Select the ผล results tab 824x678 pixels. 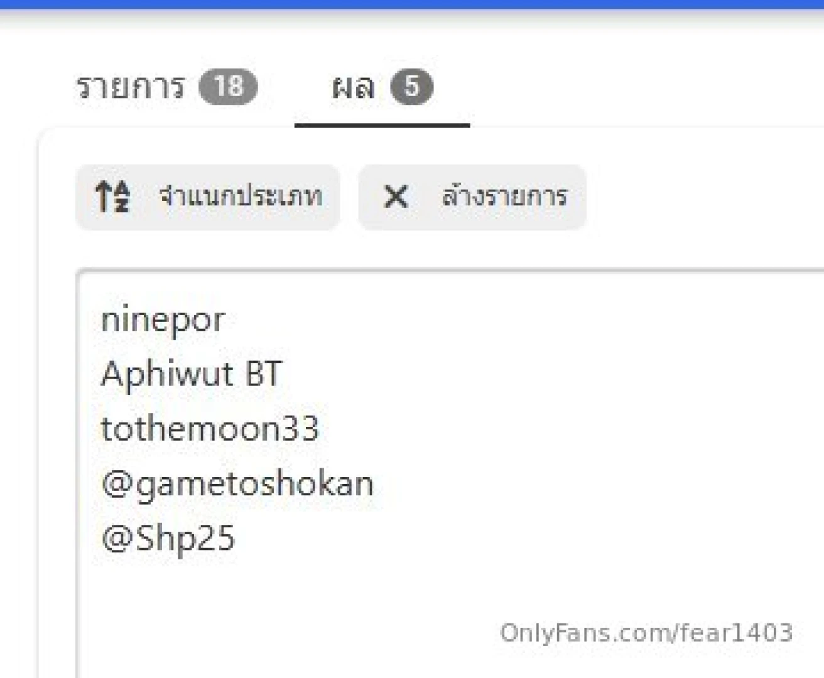coord(354,86)
